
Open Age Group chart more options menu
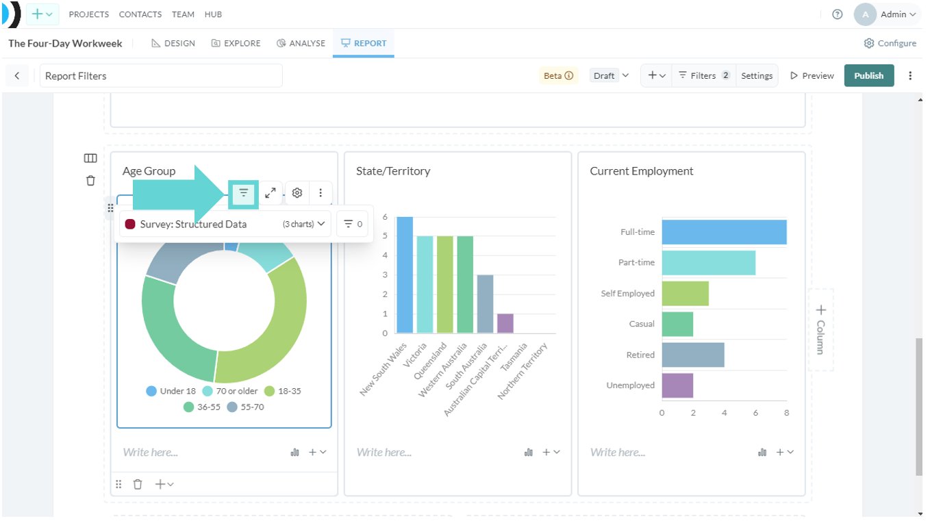click(x=321, y=193)
